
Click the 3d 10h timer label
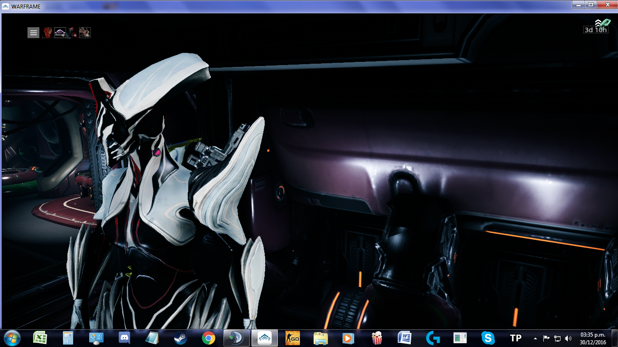click(x=595, y=30)
